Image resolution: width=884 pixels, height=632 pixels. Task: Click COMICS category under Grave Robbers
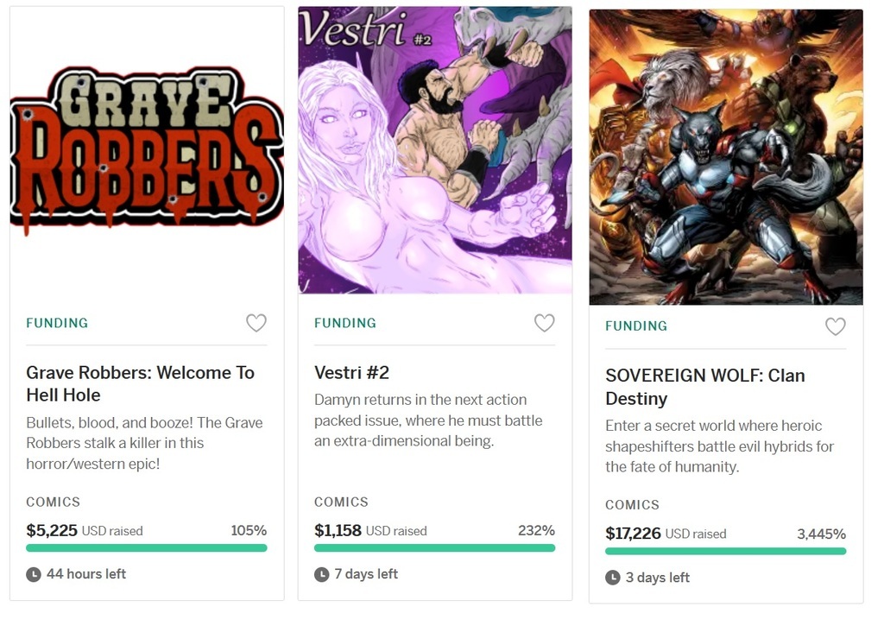(x=54, y=502)
